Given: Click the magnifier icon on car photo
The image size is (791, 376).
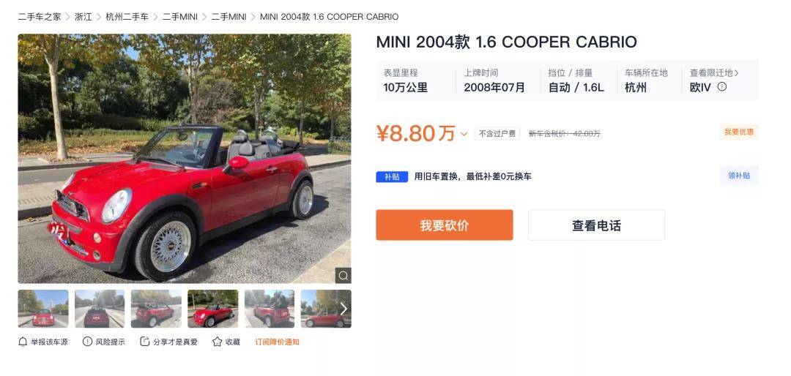Looking at the screenshot, I should (343, 275).
